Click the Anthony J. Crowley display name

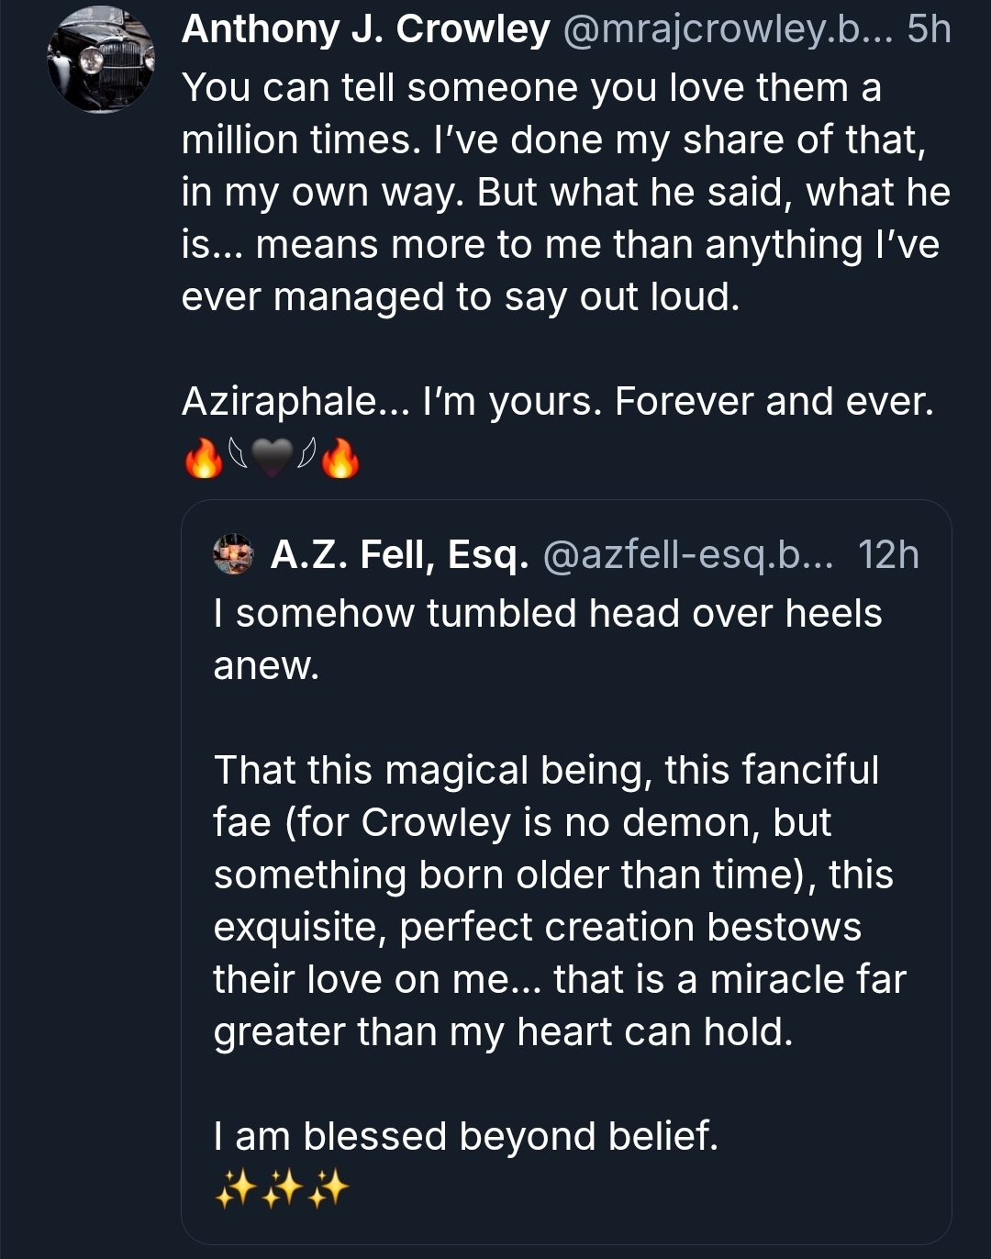tap(365, 29)
